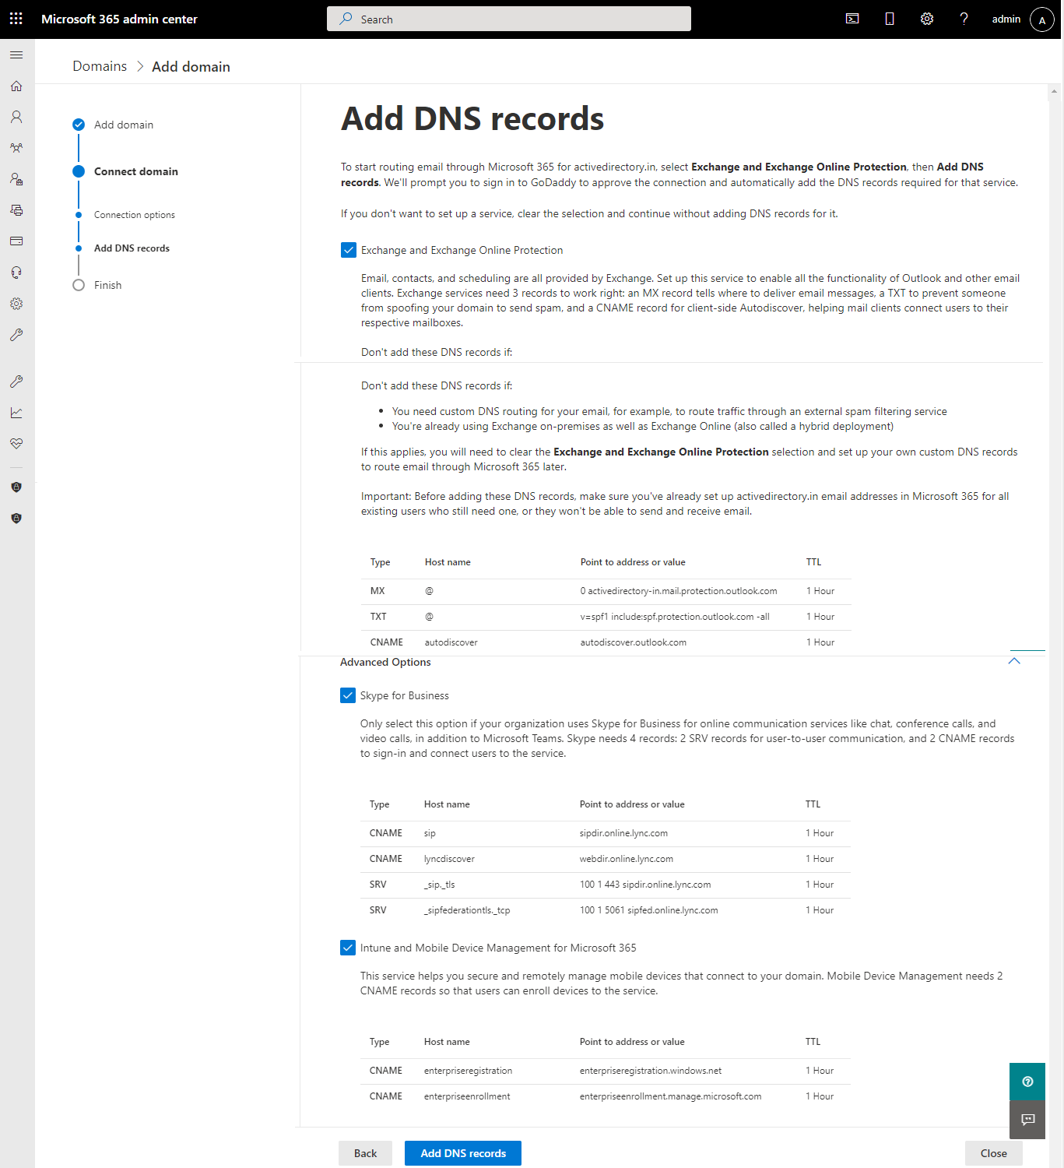
Task: Click the shield icon directly below Health icon
Action: 16,487
